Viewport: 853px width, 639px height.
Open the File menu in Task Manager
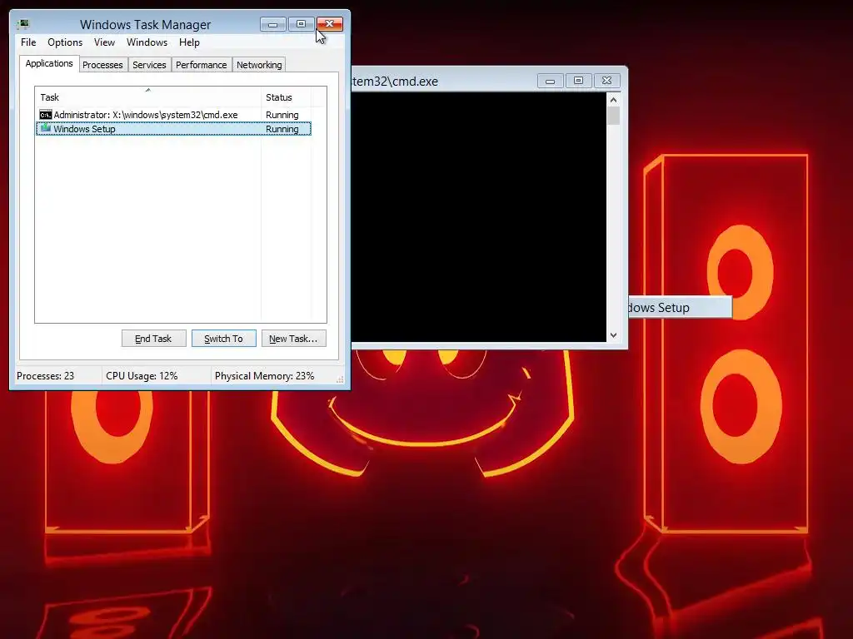(x=28, y=42)
